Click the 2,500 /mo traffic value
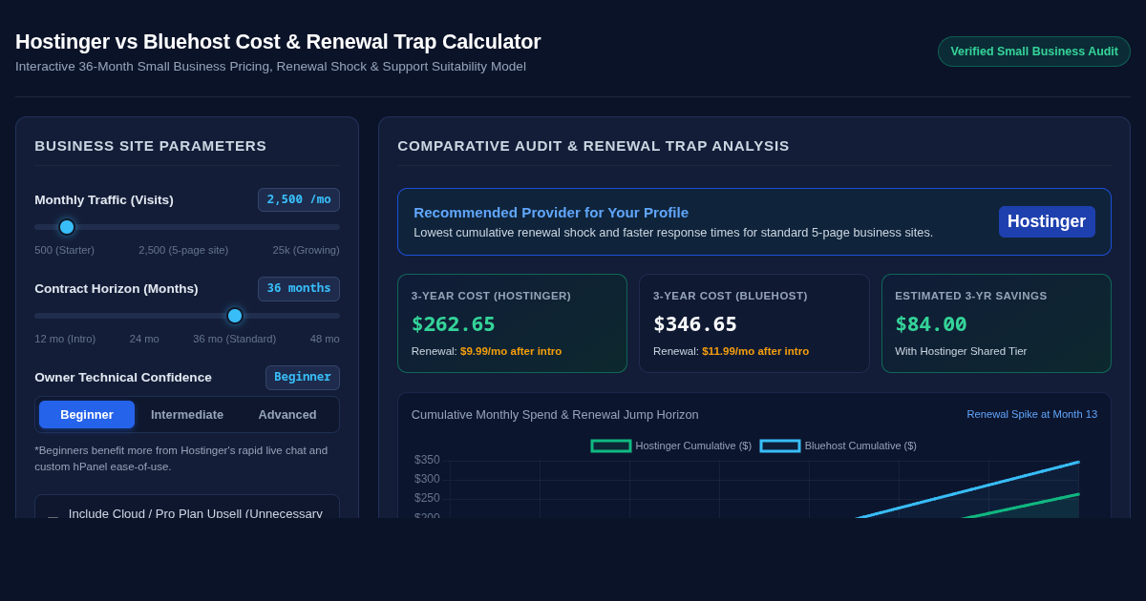Image resolution: width=1146 pixels, height=601 pixels. (299, 199)
